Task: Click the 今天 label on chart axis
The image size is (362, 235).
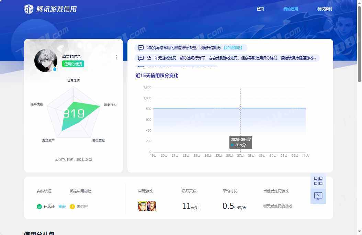Action: 306,155
